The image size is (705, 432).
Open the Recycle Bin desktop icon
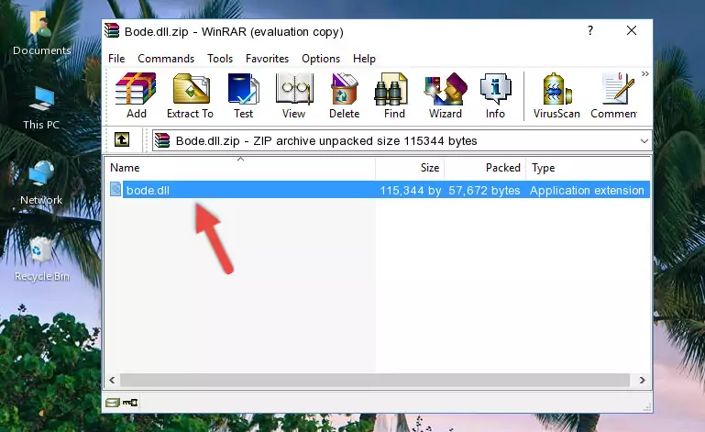[x=42, y=260]
